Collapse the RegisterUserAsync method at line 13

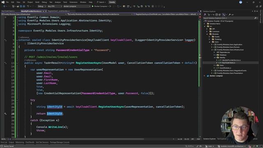(x=17, y=63)
